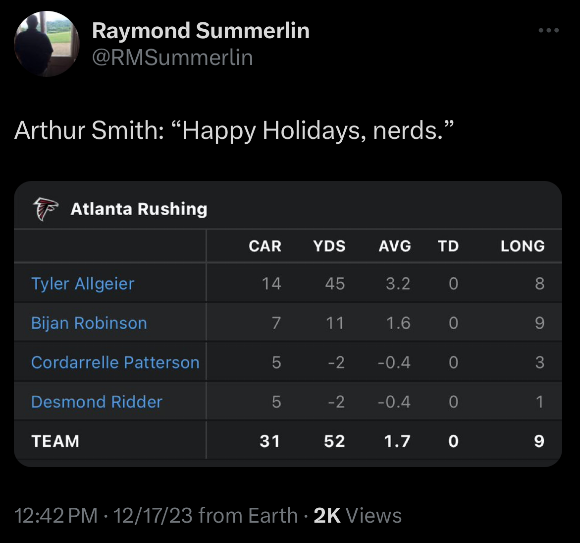Open the Atlanta Rushing card title
The height and width of the screenshot is (543, 580).
pos(139,209)
